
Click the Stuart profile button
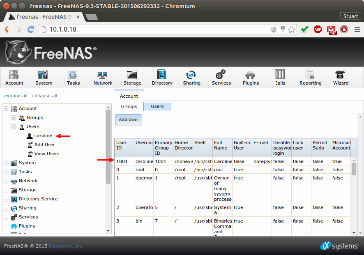click(350, 16)
